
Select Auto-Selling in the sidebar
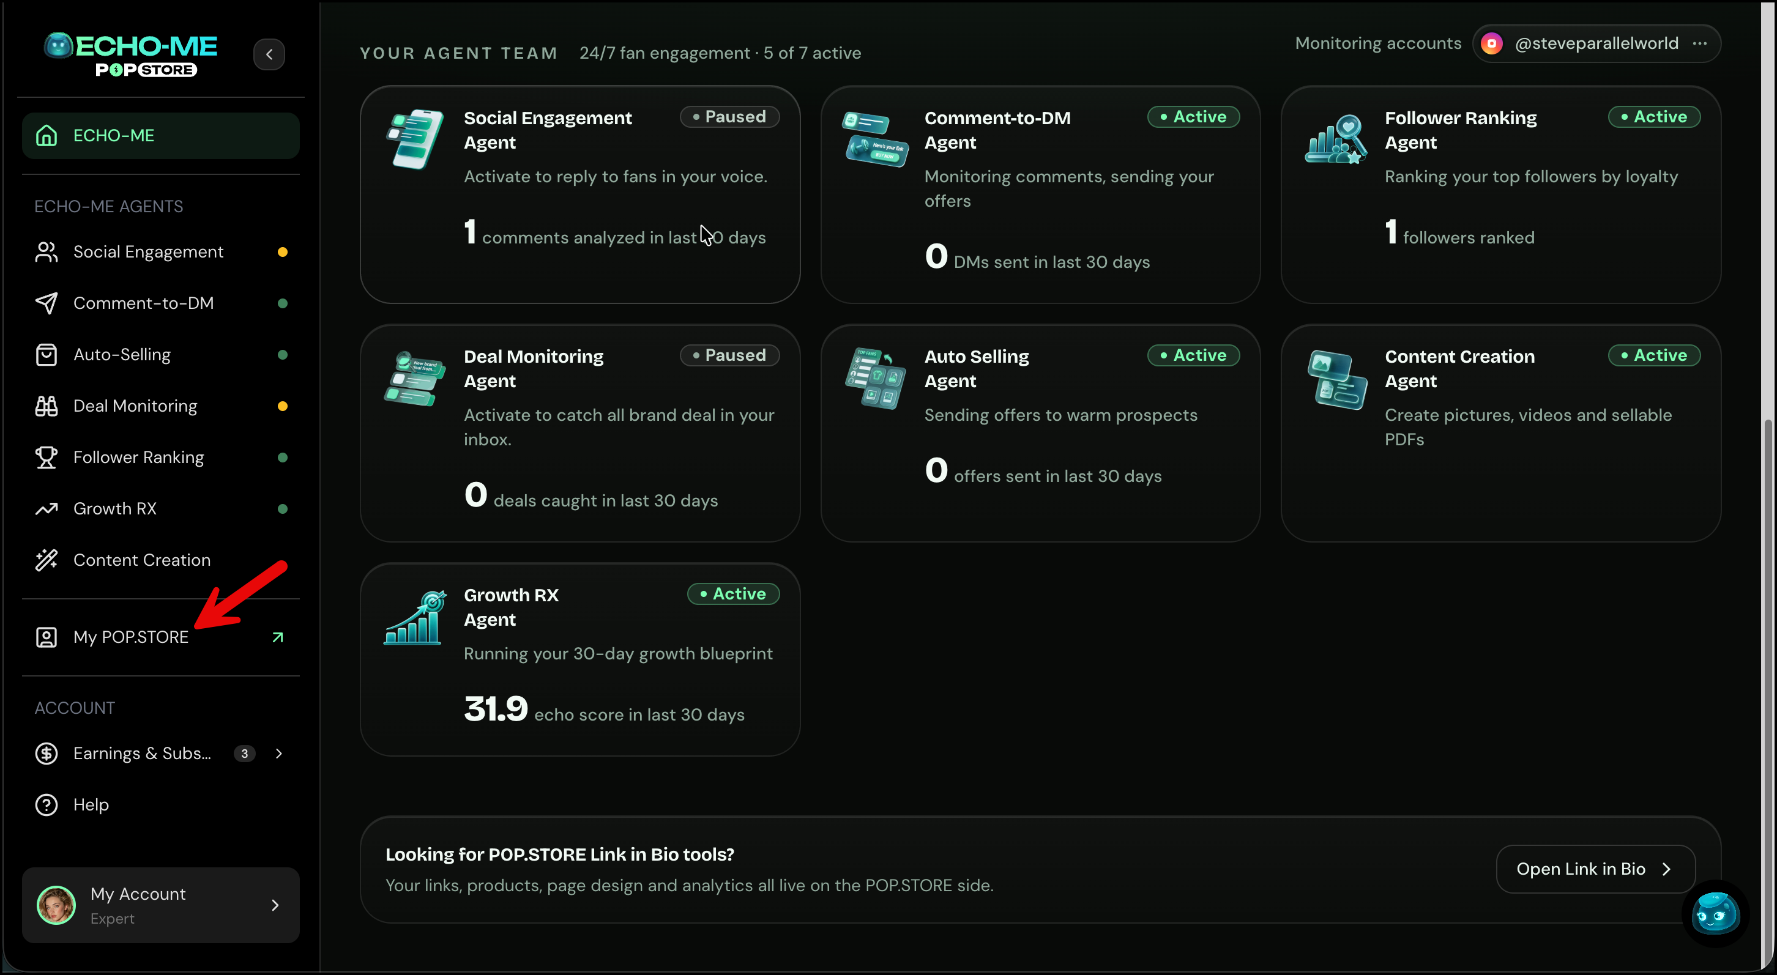coord(161,354)
